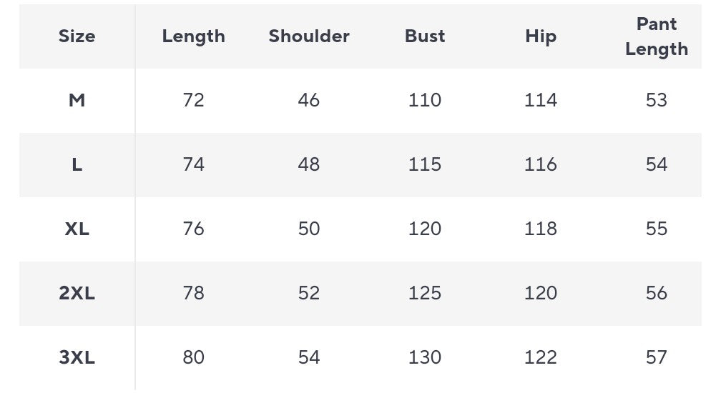721x393 pixels.
Task: Select the M hip value 114
Action: pyautogui.click(x=541, y=100)
